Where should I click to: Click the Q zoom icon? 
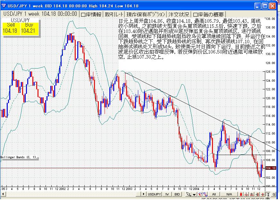pos(275,194)
